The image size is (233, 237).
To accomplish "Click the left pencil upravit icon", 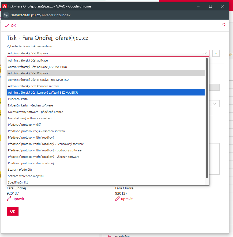I will click(x=9, y=199).
